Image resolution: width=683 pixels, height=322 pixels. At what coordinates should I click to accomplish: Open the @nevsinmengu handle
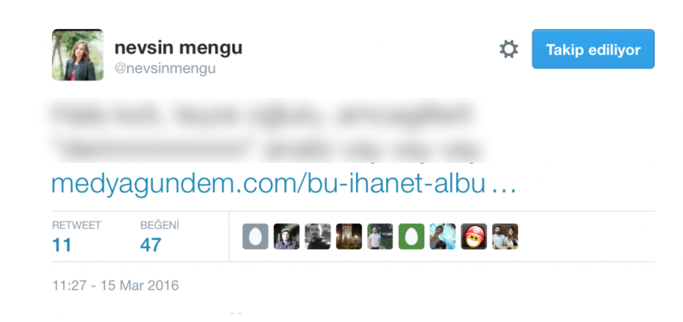(x=165, y=69)
